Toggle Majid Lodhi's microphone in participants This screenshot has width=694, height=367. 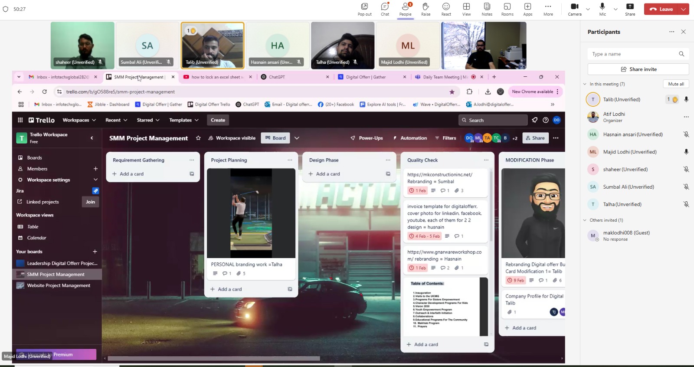click(x=686, y=152)
